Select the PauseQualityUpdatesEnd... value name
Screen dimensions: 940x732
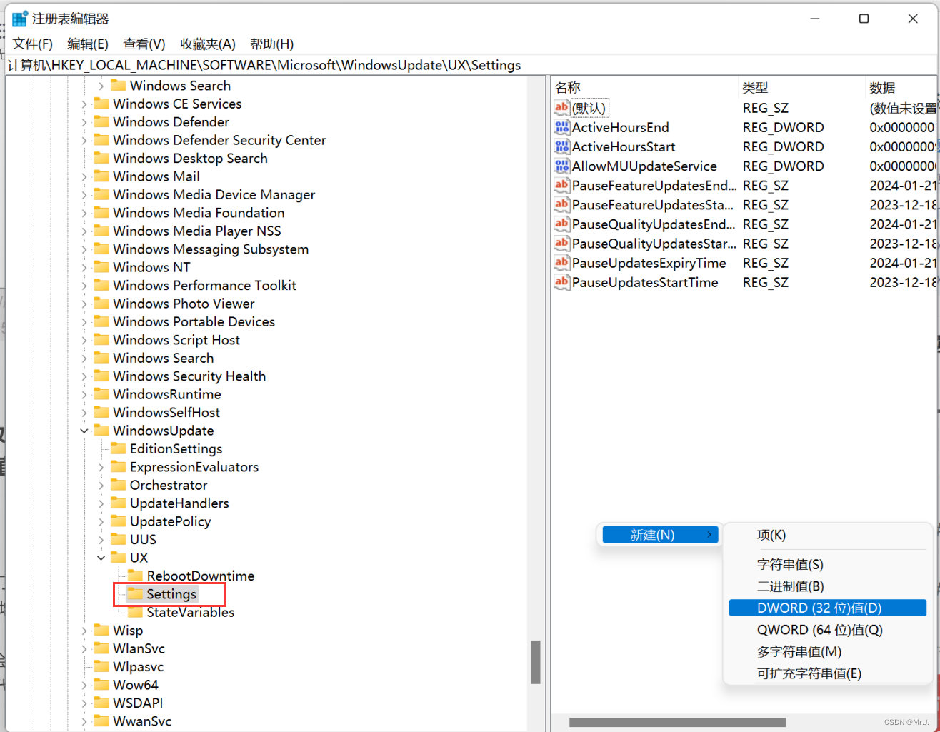point(654,224)
